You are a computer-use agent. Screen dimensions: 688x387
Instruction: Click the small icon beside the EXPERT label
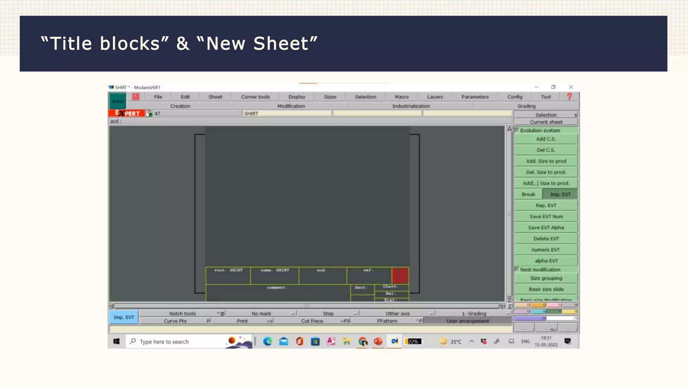[x=149, y=114]
